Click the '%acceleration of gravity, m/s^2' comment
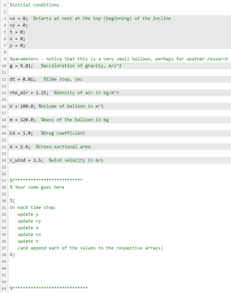Viewport: 231px width, 293px height. [x=81, y=66]
